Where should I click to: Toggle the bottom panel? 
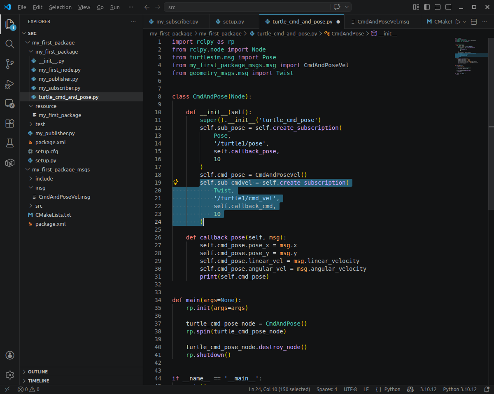click(438, 7)
